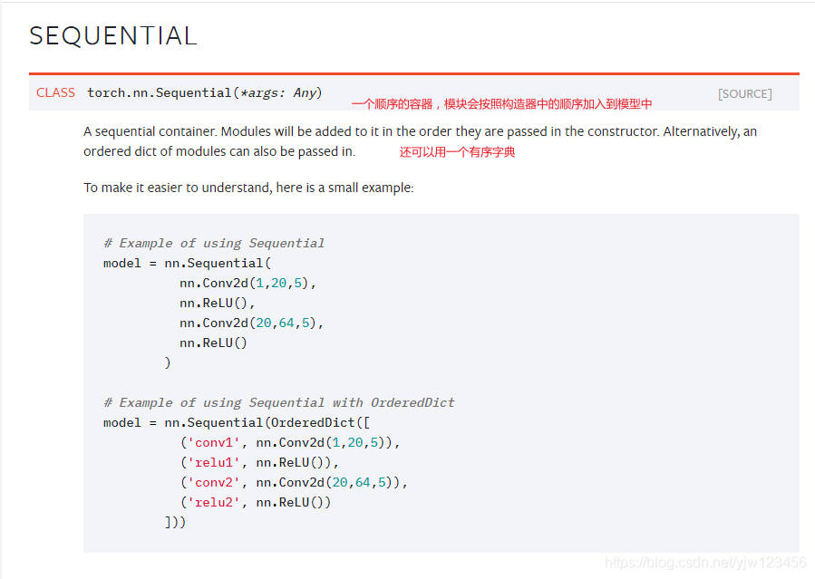The image size is (815, 579).
Task: Click the CLASS label
Action: click(55, 92)
